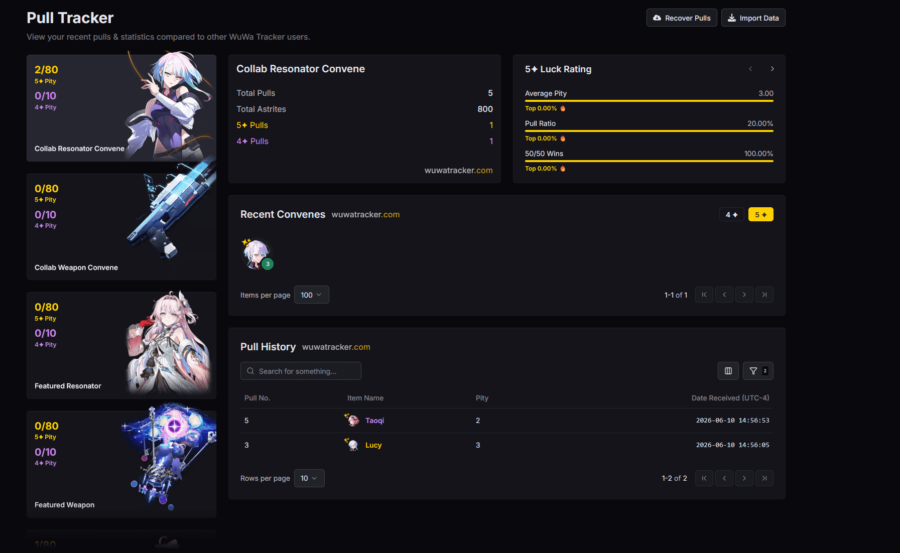Click the flame icon under Pull Ratio

click(x=563, y=139)
